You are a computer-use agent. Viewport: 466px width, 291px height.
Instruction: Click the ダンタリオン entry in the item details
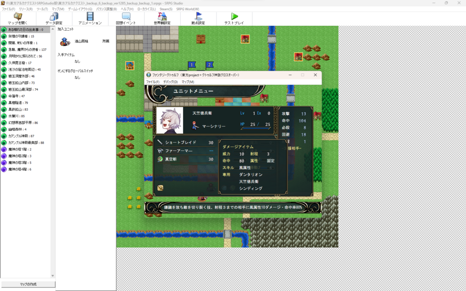coord(251,175)
